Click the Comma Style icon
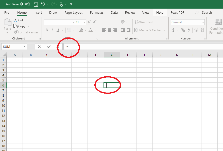 click(x=188, y=30)
